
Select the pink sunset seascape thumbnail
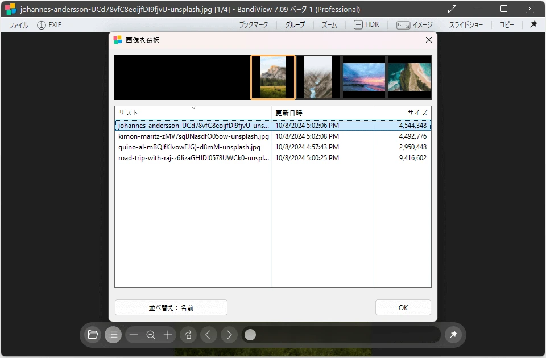click(364, 77)
